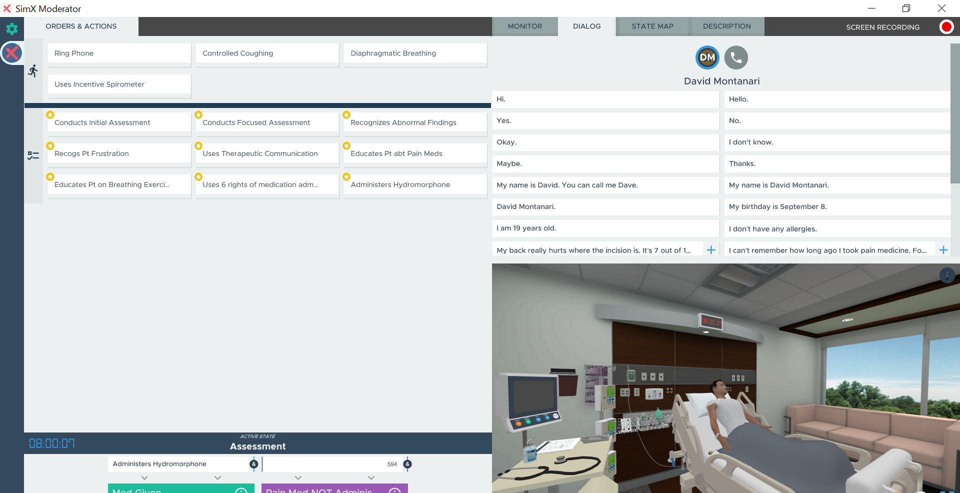Toggle Uses Therapeutic Communication checklist item
The width and height of the screenshot is (960, 493).
coord(267,153)
